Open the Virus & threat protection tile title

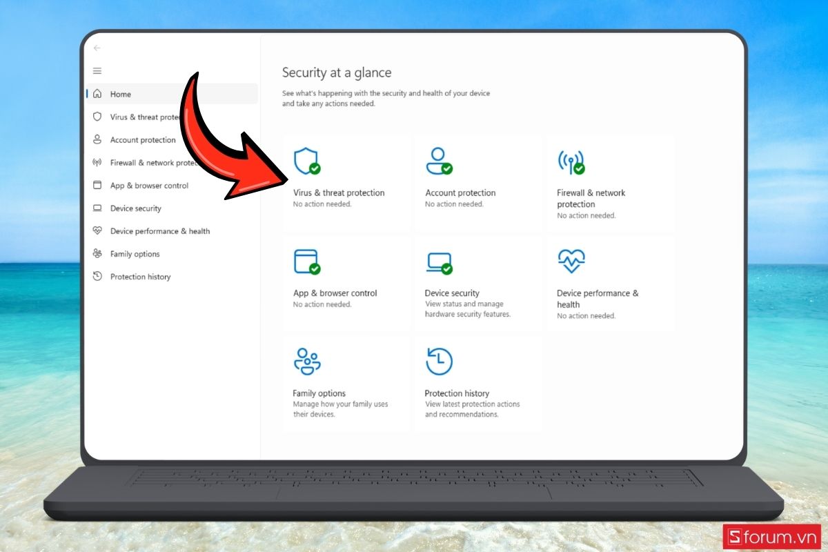(x=339, y=193)
